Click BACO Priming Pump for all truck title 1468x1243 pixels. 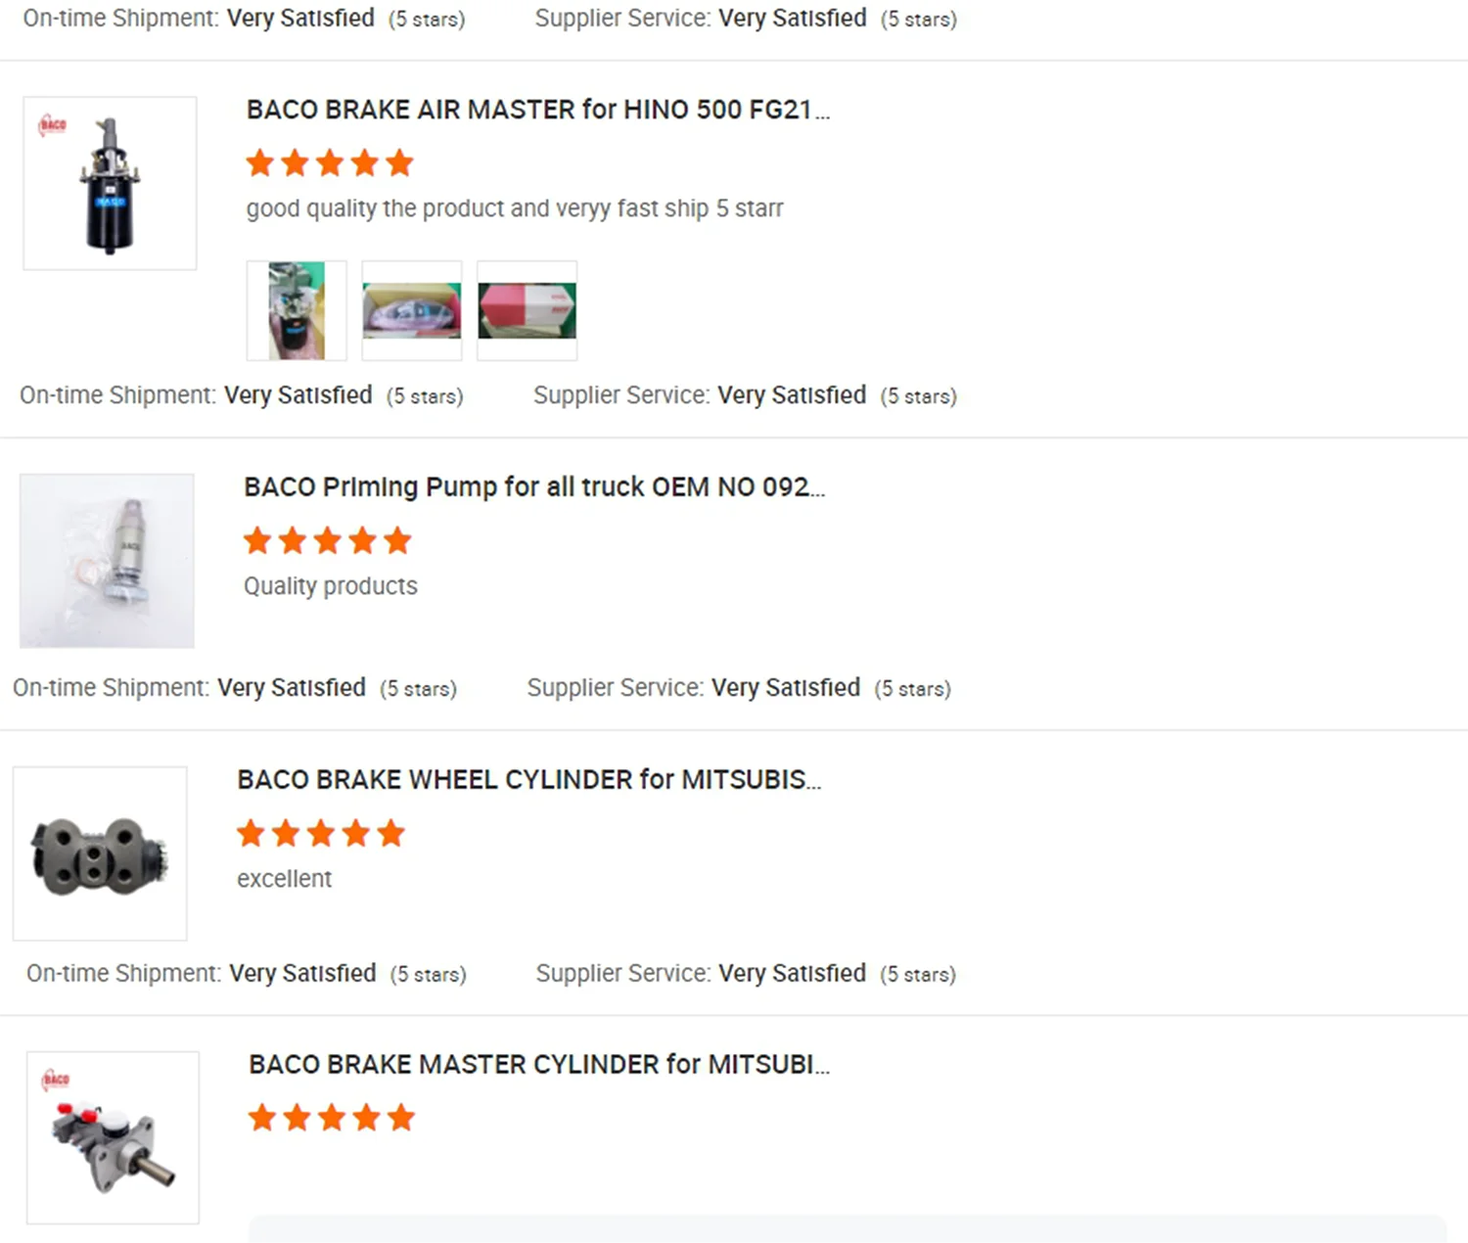[x=534, y=487]
